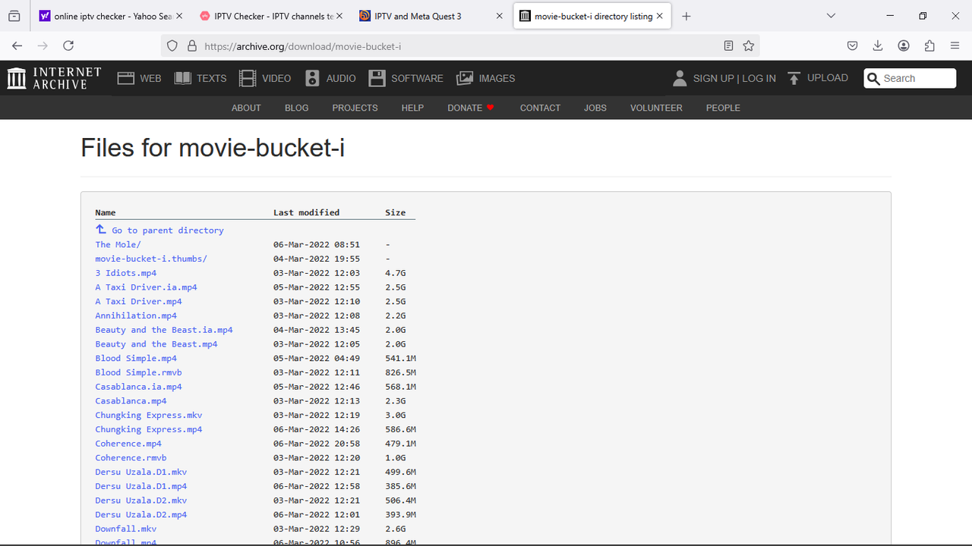Viewport: 972px width, 546px height.
Task: Download 3 Idiots.mp4
Action: click(x=126, y=273)
